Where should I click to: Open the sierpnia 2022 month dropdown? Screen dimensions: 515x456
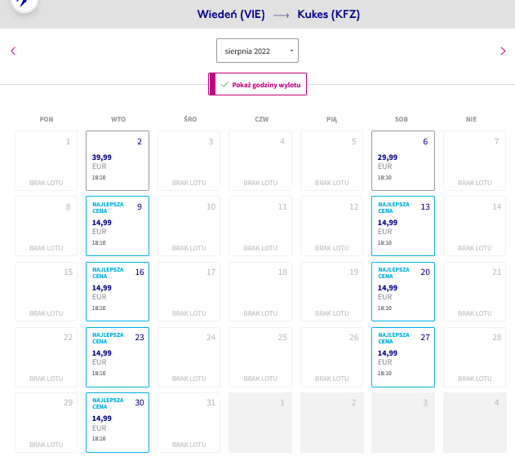click(257, 51)
